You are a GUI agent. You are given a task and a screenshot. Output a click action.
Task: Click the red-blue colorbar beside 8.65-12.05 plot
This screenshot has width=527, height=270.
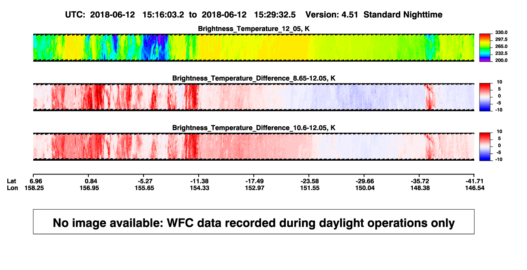(485, 97)
